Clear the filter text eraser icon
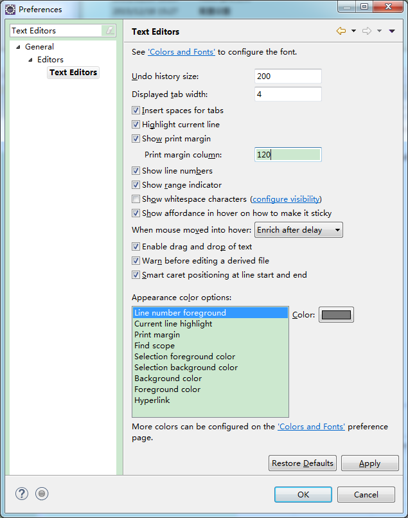 coord(109,31)
